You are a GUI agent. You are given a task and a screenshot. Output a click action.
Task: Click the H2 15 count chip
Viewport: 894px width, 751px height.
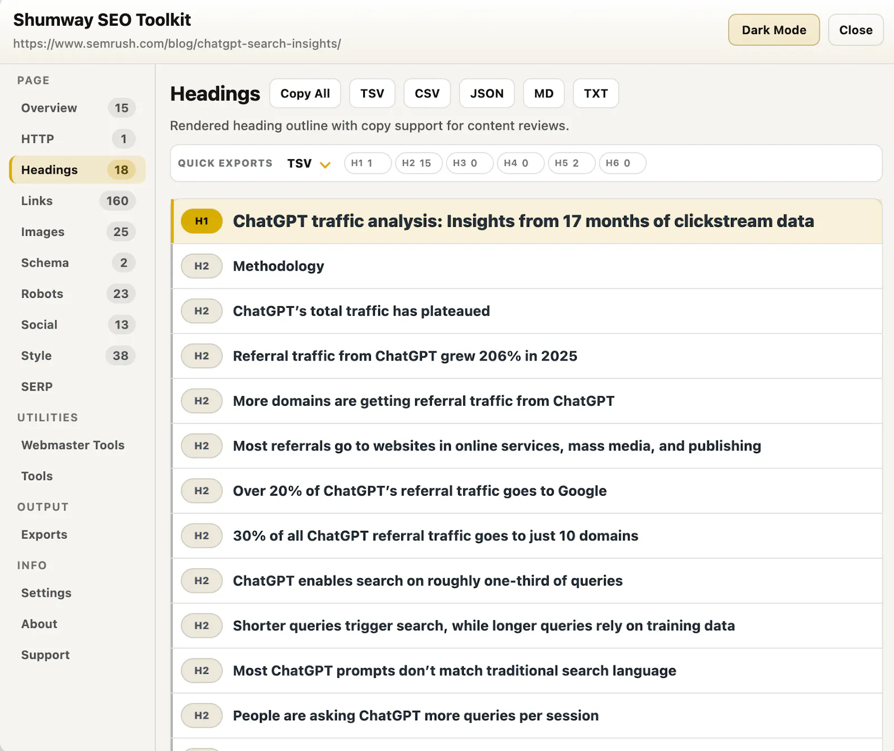419,163
